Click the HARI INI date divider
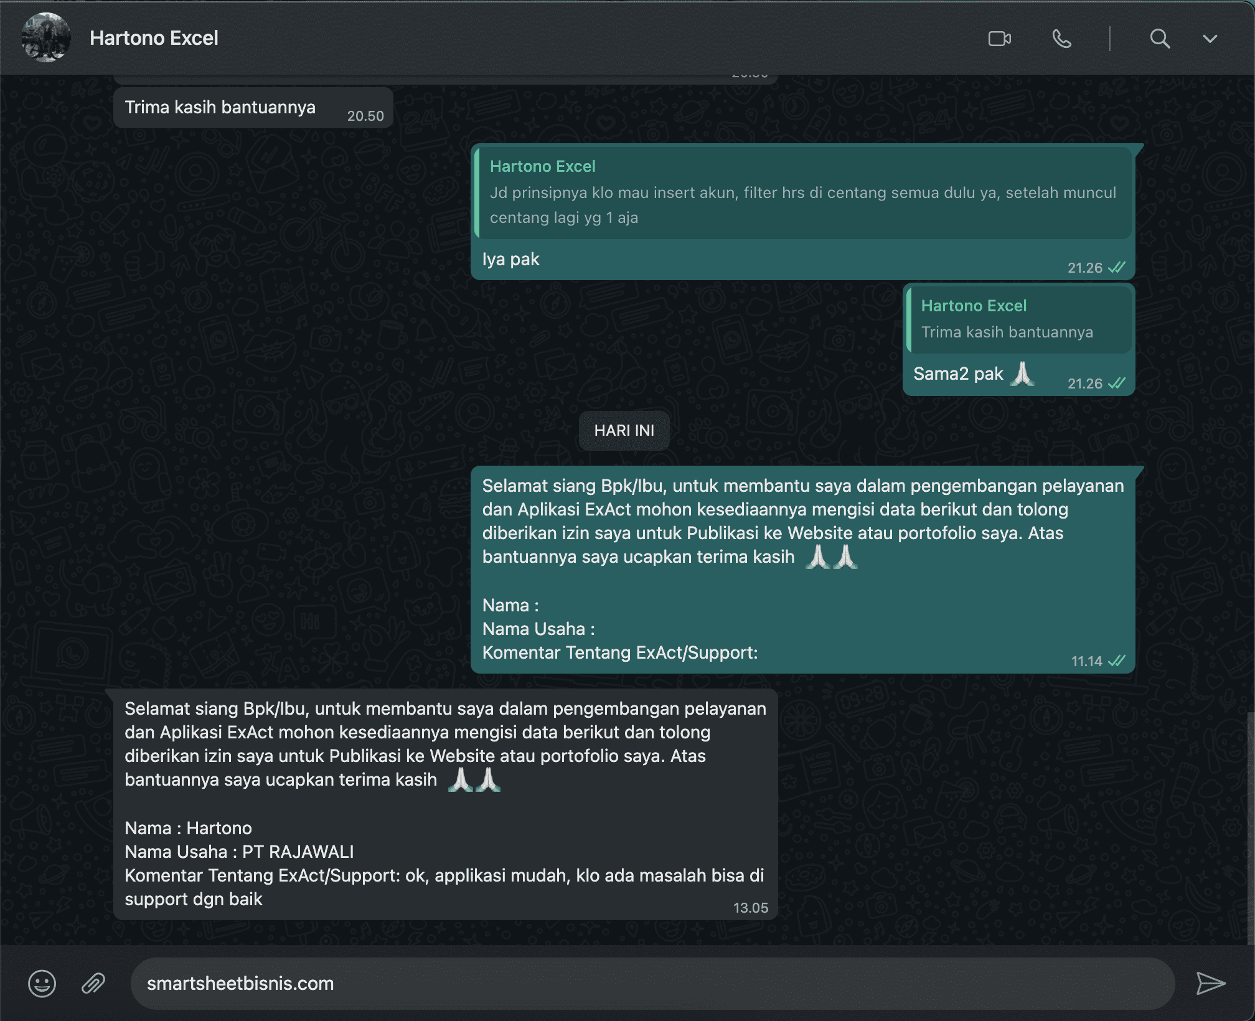 624,430
